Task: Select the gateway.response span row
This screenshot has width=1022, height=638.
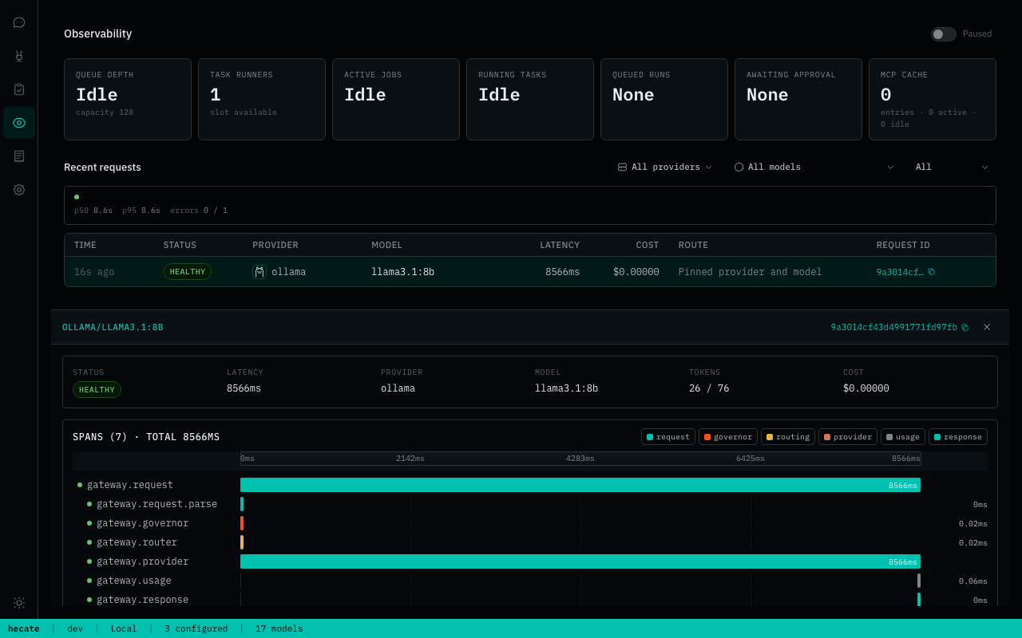Action: [x=530, y=600]
